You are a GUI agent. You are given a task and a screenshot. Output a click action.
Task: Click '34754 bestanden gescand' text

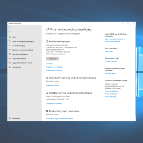tap(55, 54)
